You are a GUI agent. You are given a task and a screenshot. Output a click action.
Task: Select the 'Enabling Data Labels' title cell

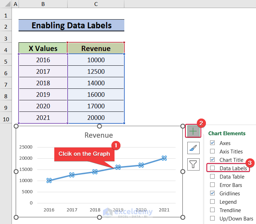pyautogui.click(x=71, y=26)
